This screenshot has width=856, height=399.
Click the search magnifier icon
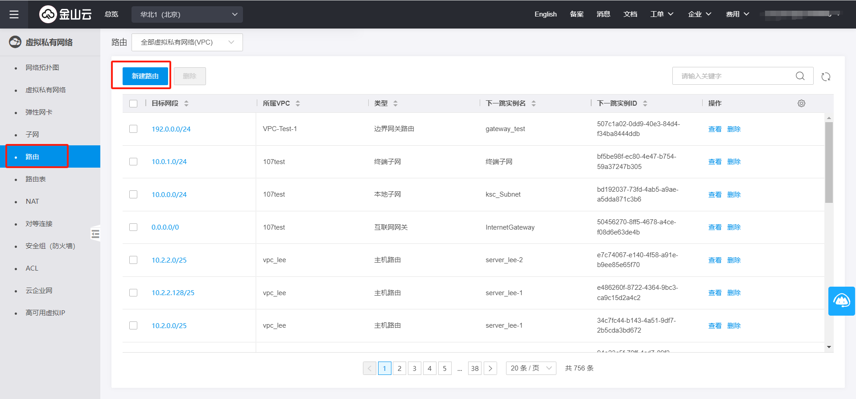800,76
